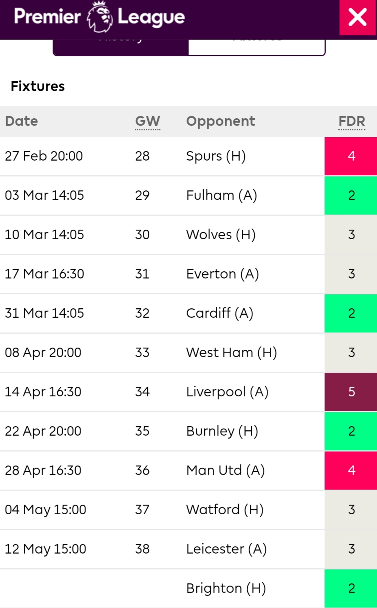This screenshot has width=377, height=608.
Task: Click the grey FDR 3 cell for Watford
Action: [x=351, y=510]
